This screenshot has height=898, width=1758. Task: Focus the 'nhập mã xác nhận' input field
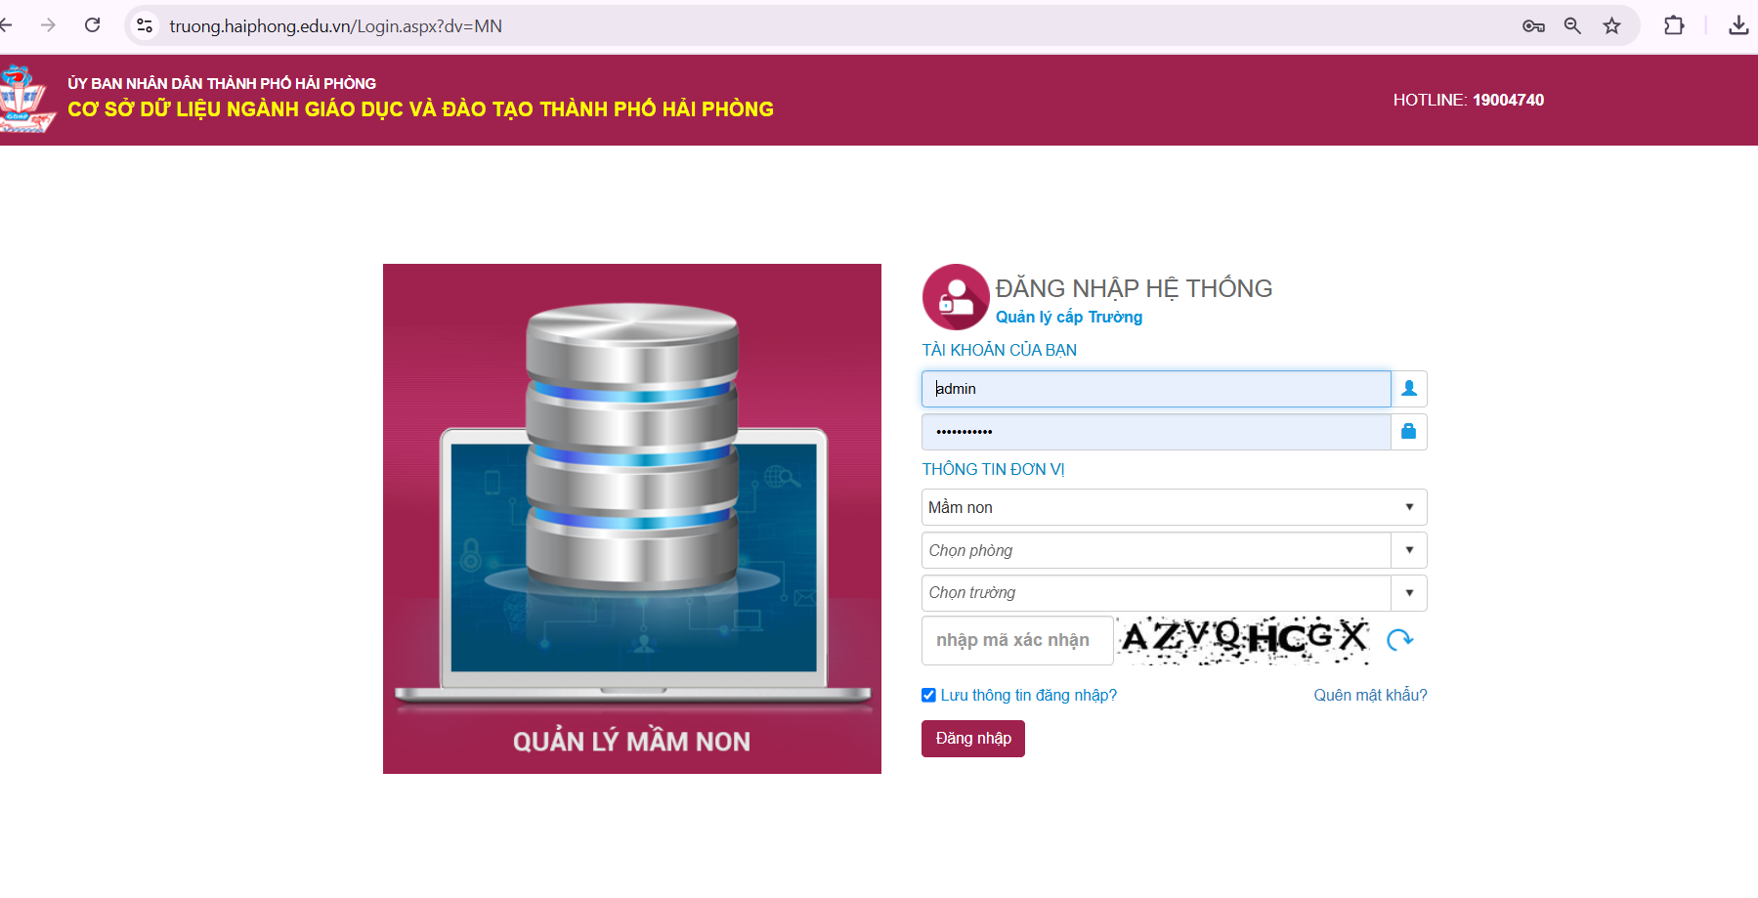1016,640
